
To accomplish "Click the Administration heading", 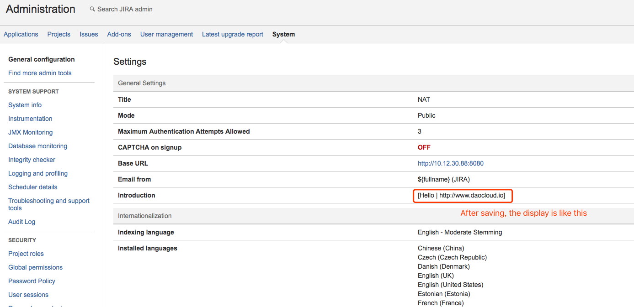I will (x=41, y=9).
